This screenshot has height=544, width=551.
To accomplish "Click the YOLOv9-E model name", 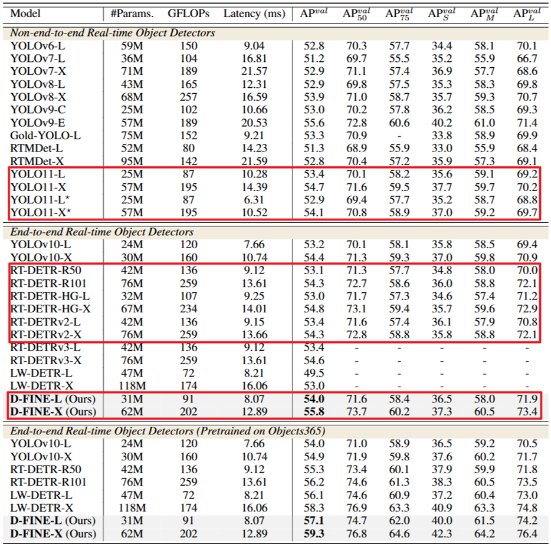I will point(38,123).
